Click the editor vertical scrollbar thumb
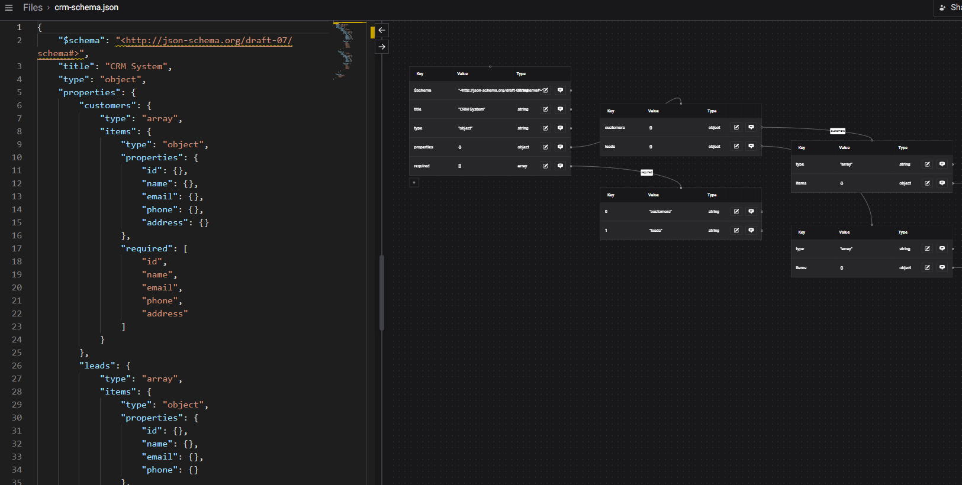The width and height of the screenshot is (962, 485). pos(382,293)
